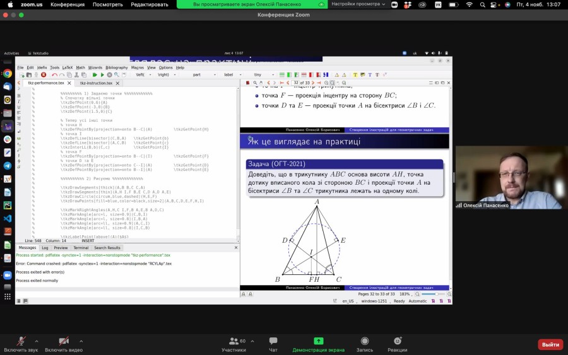568x355 pixels.
Task: Open Visual Studio Code from the dock
Action: (7, 219)
